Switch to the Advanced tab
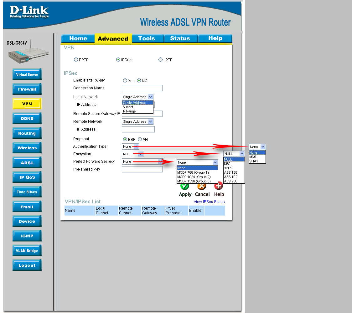Image resolution: width=352 pixels, height=313 pixels. (113, 38)
